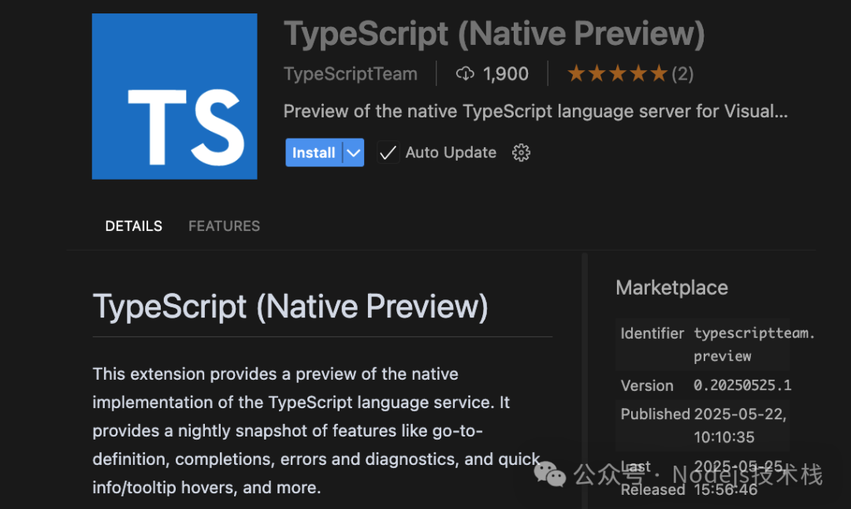Click the README heading TypeScript (Native Preview)
The image size is (851, 509).
290,307
